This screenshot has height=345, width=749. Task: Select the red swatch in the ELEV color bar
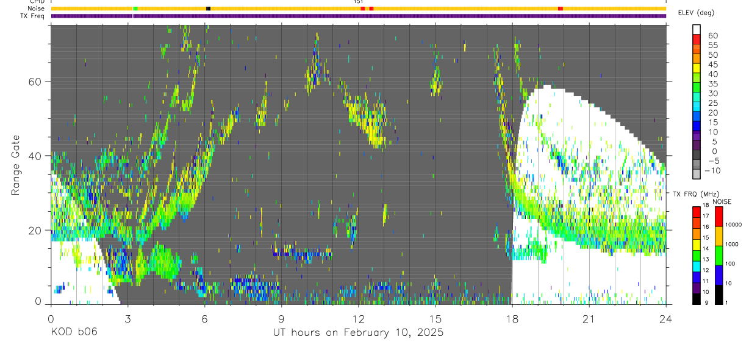(x=697, y=38)
